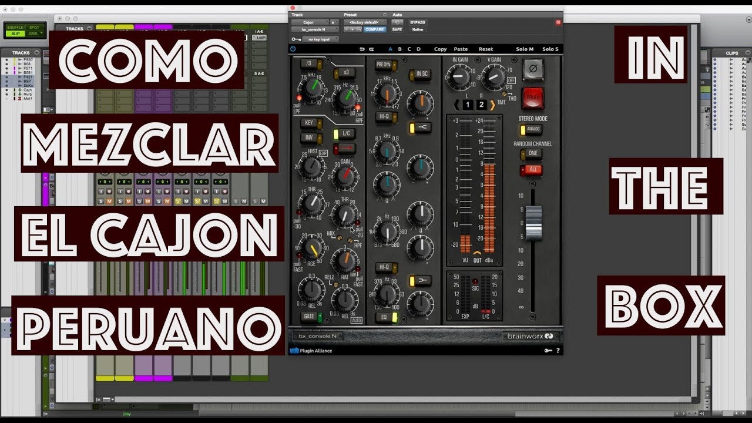
Task: Open the Preset menu arrow
Action: 384,15
